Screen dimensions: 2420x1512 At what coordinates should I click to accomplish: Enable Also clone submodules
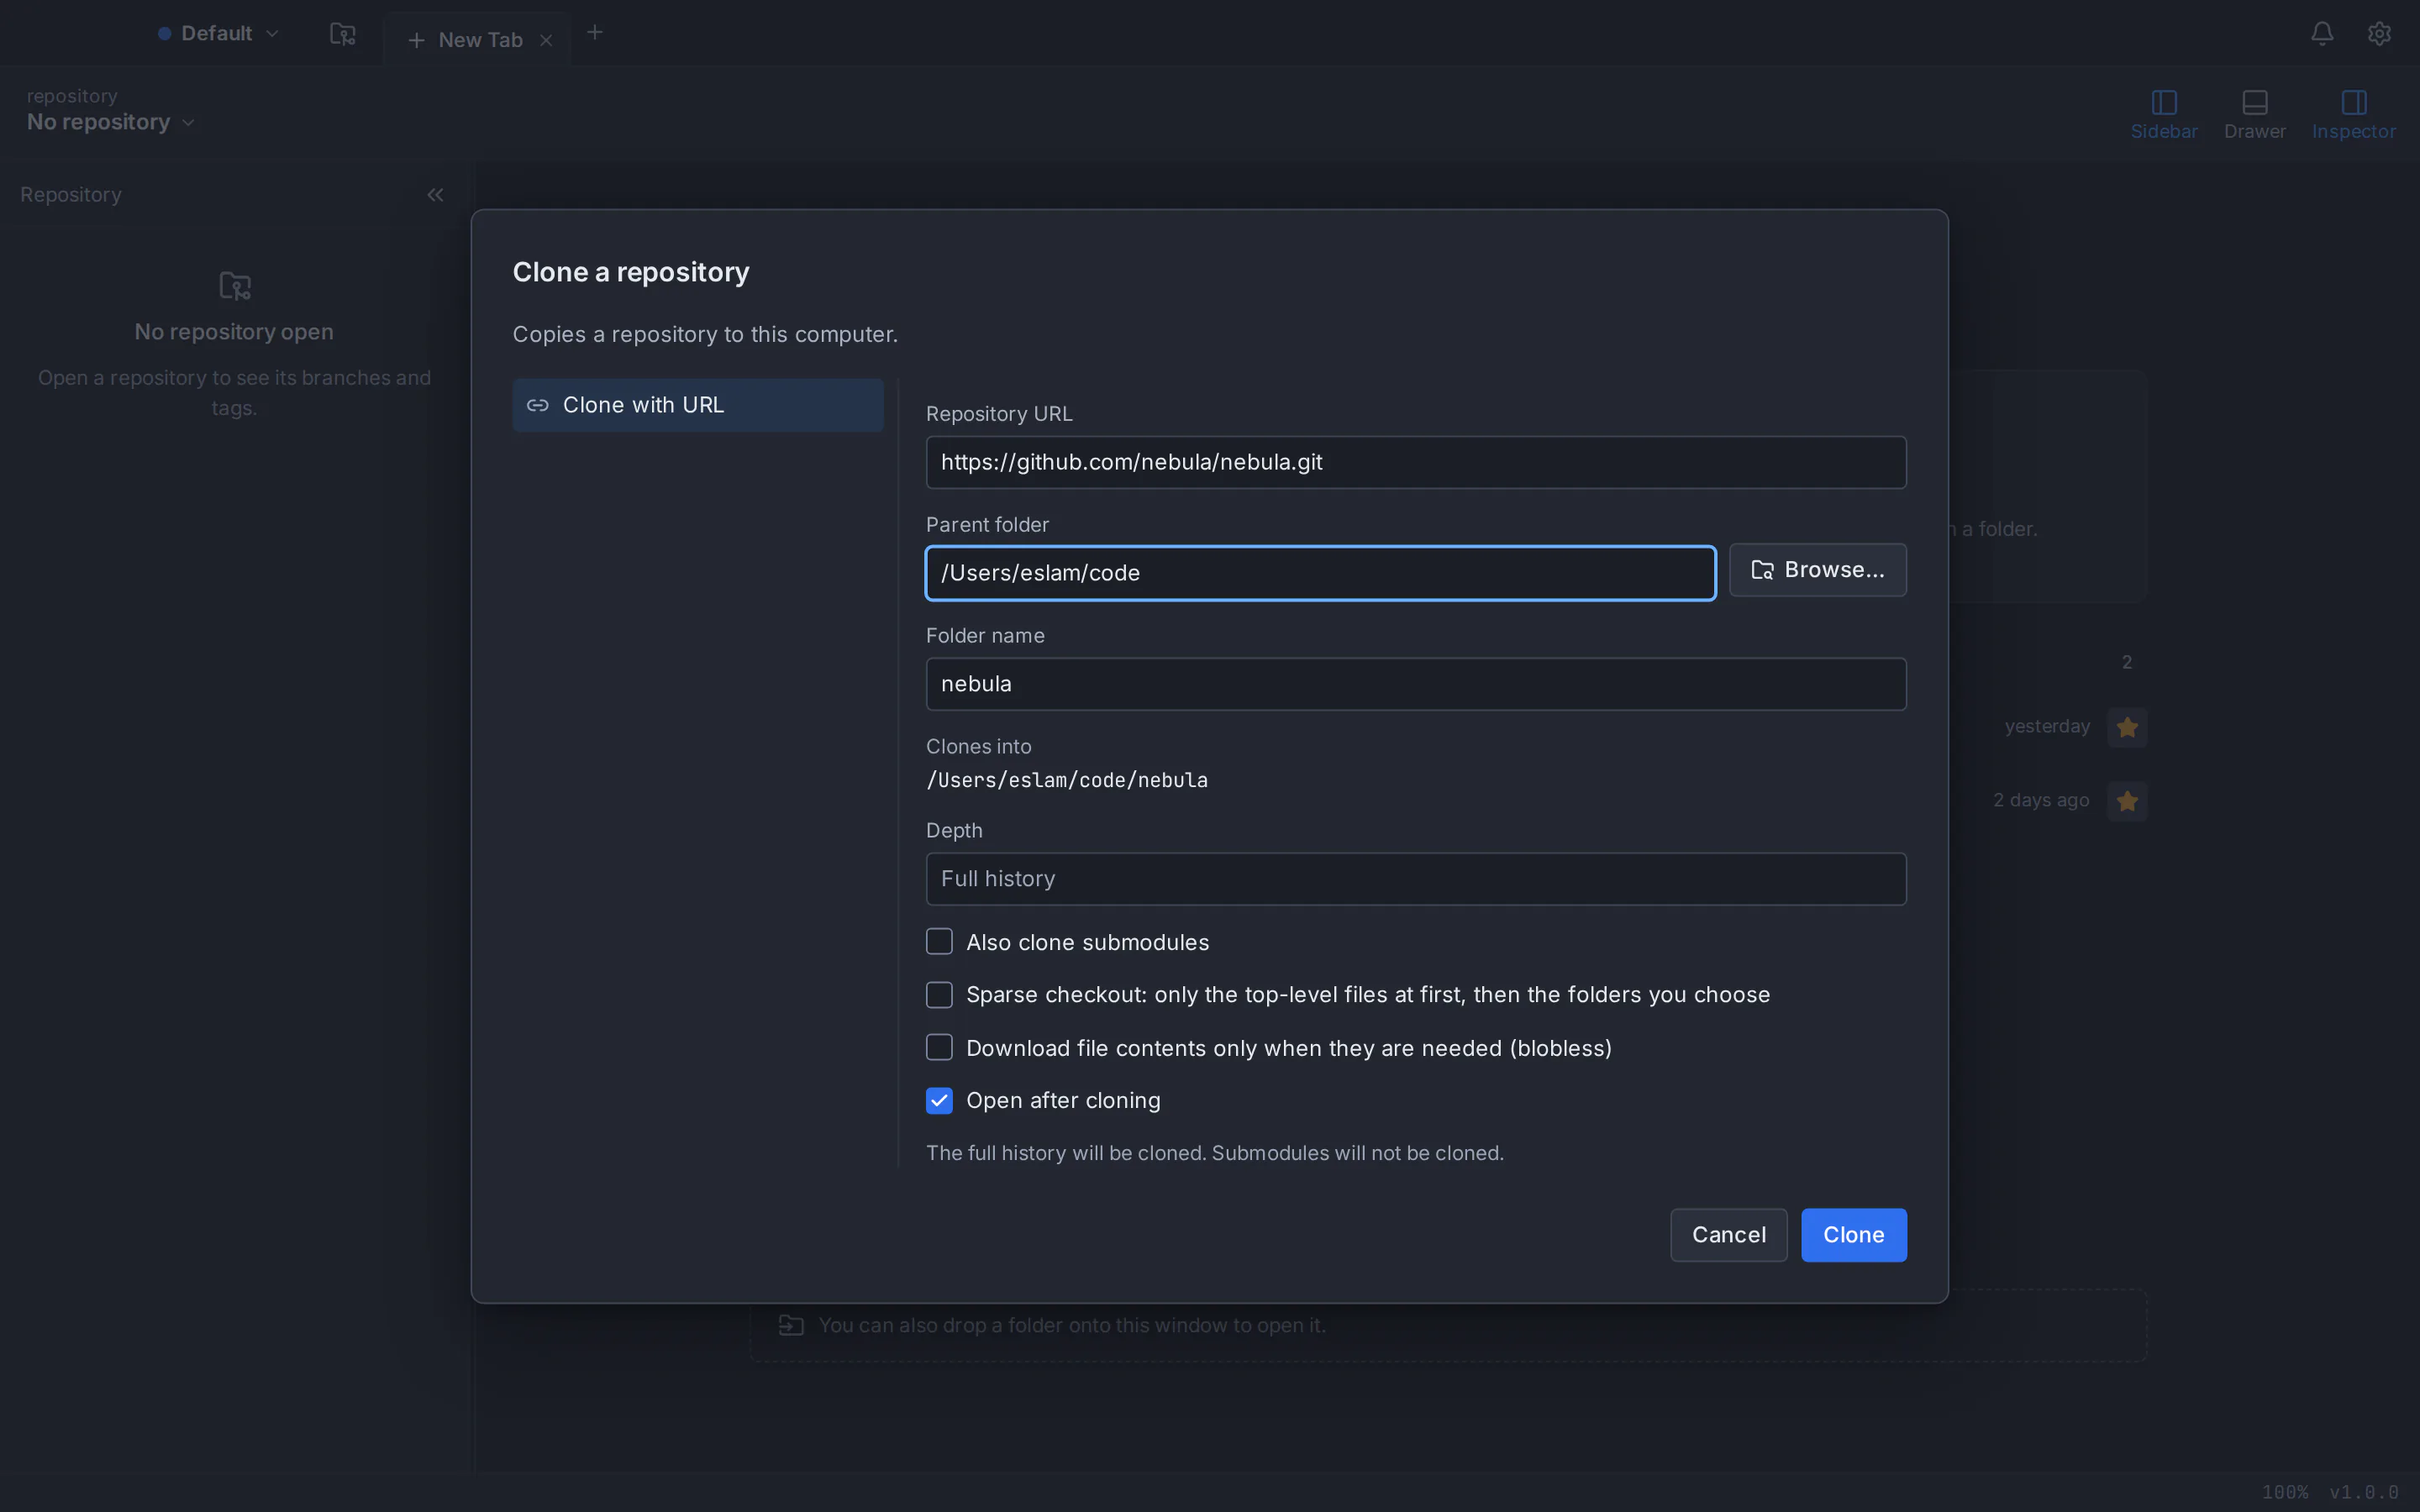939,942
